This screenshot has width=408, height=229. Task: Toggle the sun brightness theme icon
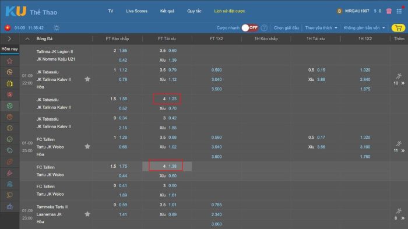click(57, 28)
